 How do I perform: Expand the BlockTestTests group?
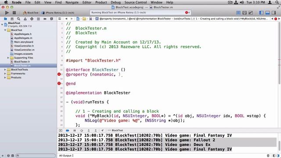pos(5,69)
